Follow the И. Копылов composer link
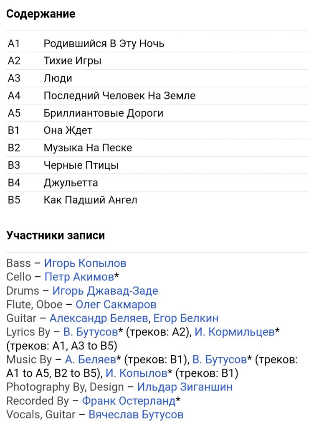Screen dimensions: 314x428 click(136, 373)
